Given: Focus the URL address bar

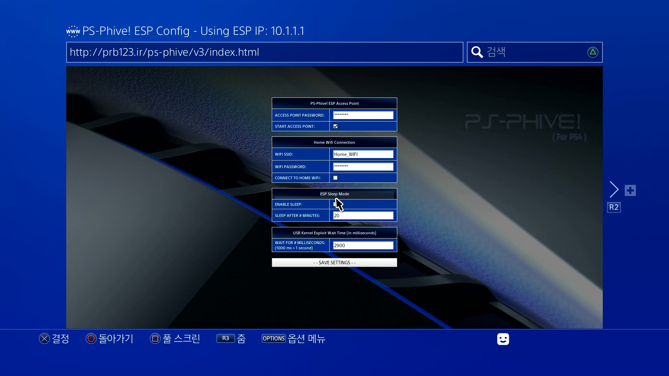Looking at the screenshot, I should click(x=265, y=52).
